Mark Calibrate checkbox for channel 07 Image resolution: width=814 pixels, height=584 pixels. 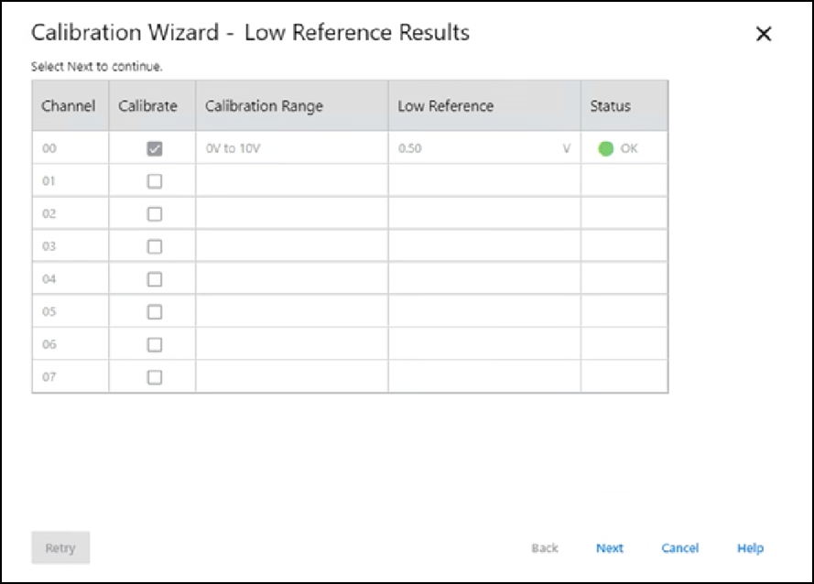155,377
